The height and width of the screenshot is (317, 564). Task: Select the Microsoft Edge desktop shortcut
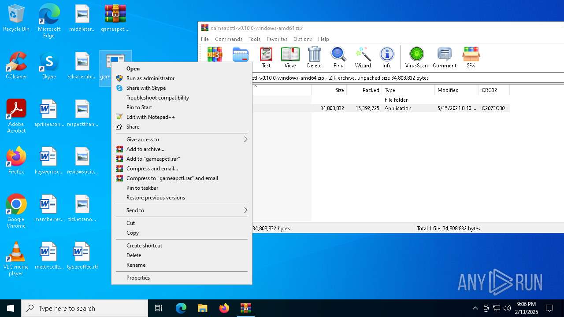[49, 21]
